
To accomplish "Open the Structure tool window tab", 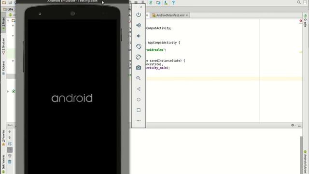I will click(x=3, y=46).
